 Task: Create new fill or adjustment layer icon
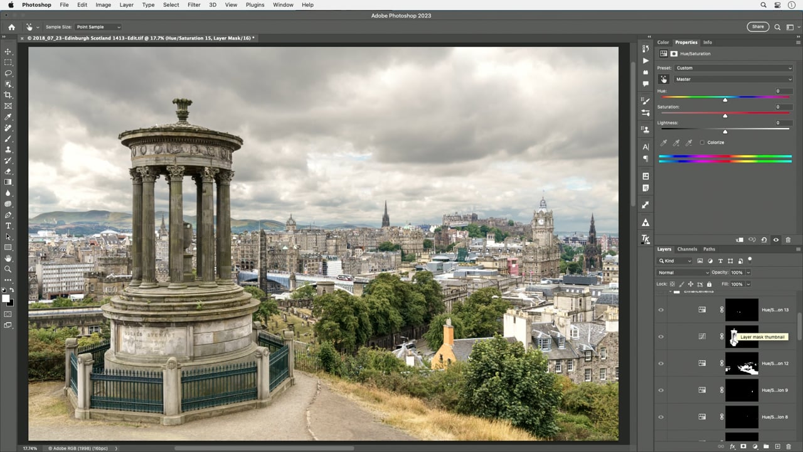(x=755, y=446)
